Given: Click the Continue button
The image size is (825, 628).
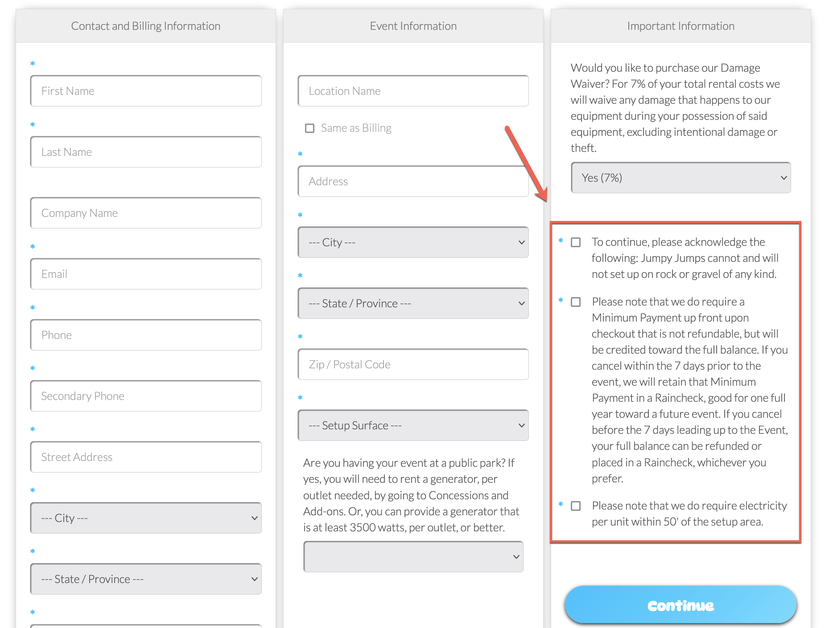Looking at the screenshot, I should 681,605.
